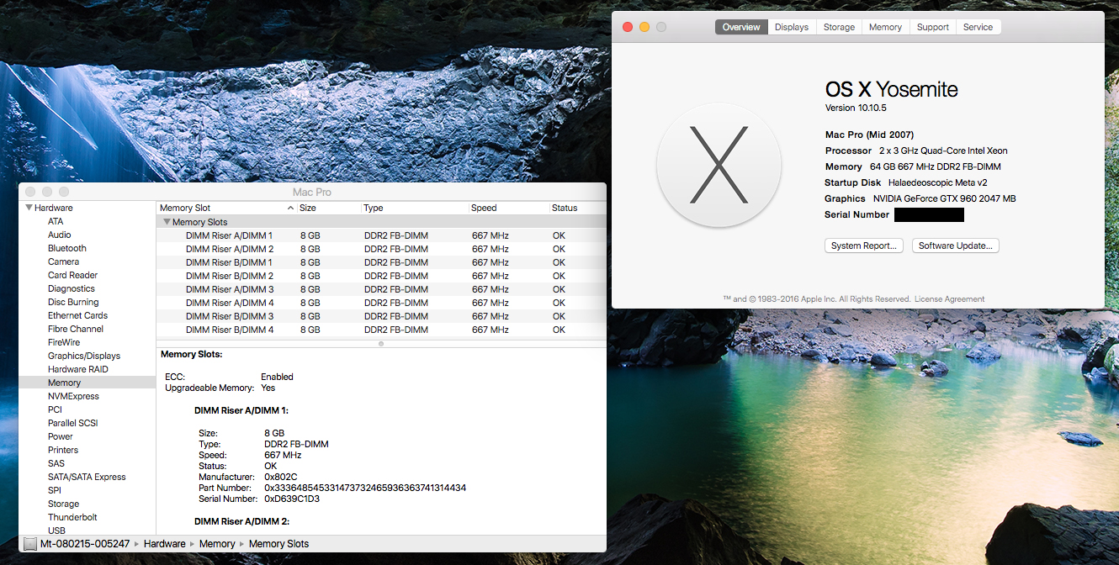
Task: Select the DIMM Riser B/DIMM 4 row
Action: click(x=381, y=330)
